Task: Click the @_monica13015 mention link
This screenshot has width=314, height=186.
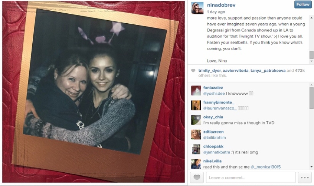Action: (x=265, y=167)
